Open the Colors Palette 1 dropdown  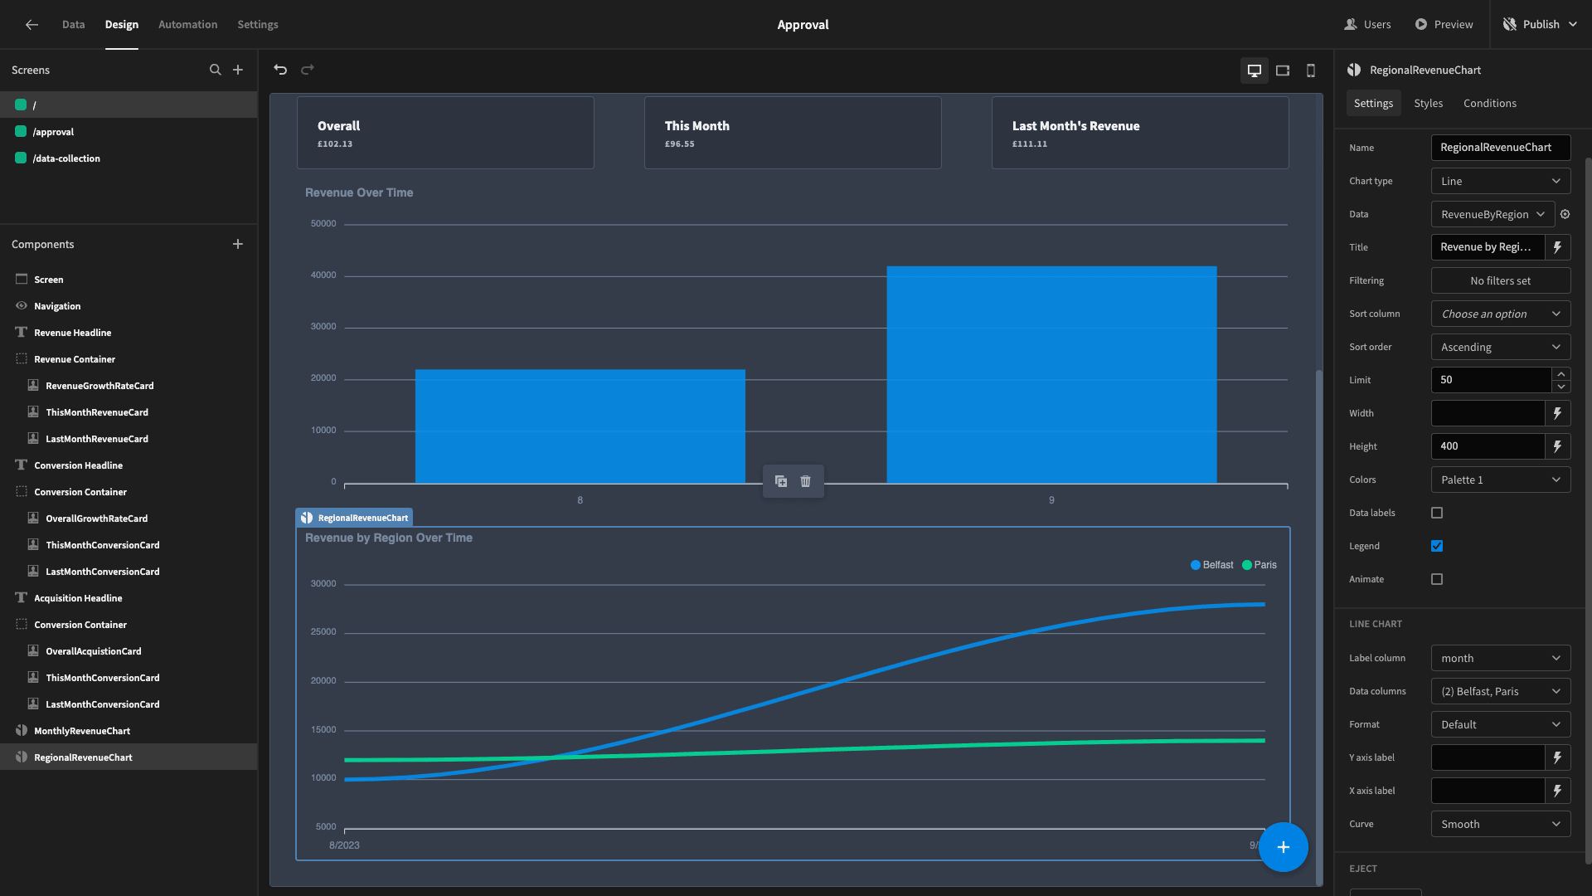[x=1501, y=480]
